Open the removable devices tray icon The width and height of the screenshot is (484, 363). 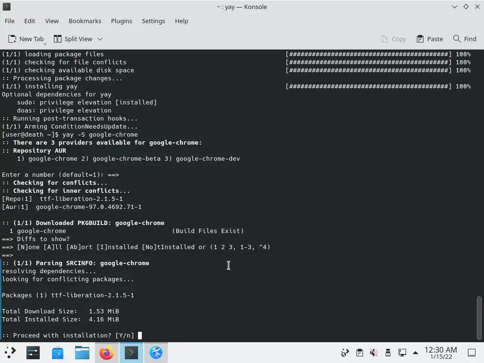point(388,353)
